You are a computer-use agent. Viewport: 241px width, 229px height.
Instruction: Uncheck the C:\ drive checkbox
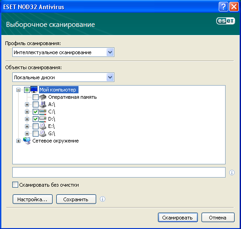click(35, 112)
